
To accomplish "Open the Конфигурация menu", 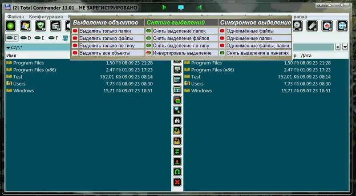I will point(46,16).
